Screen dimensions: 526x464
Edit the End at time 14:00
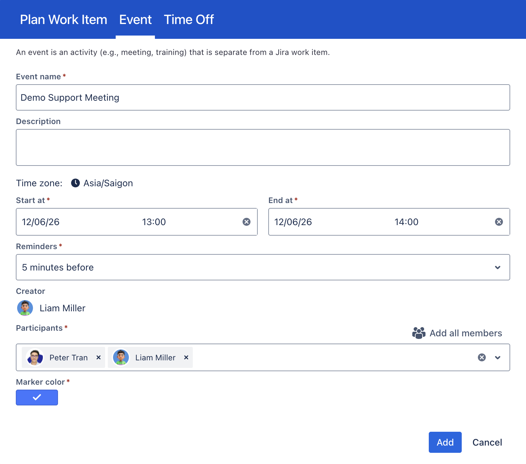[406, 222]
